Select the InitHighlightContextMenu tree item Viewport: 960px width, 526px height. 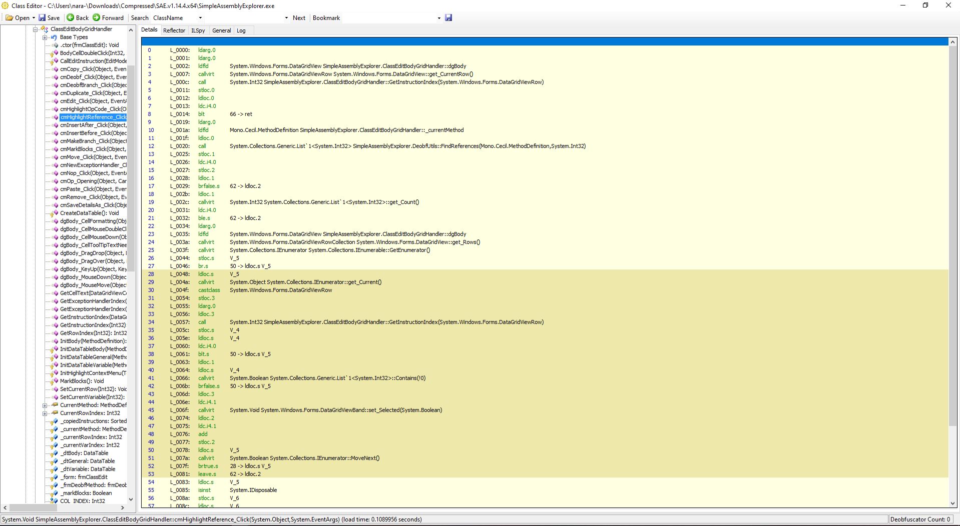coord(93,373)
